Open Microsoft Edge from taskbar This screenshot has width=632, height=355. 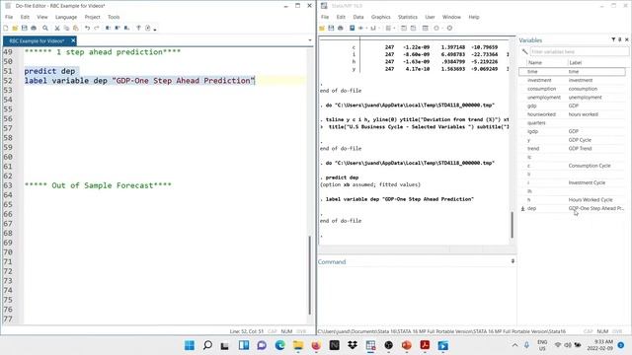click(x=279, y=345)
